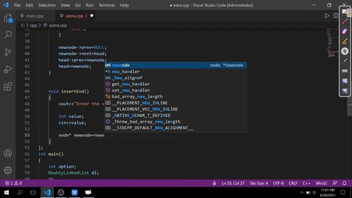Open the blue W app on taskbar

point(75,193)
